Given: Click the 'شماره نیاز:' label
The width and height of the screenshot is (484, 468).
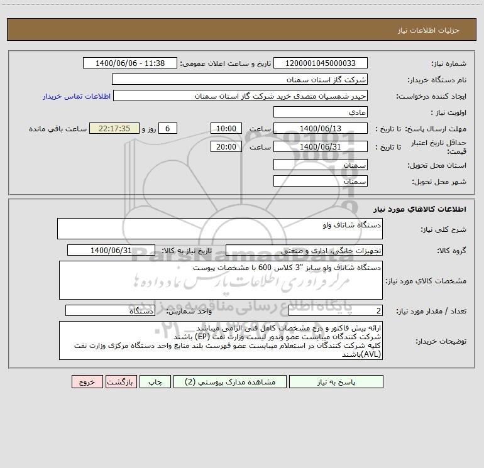Looking at the screenshot, I should tap(449, 63).
